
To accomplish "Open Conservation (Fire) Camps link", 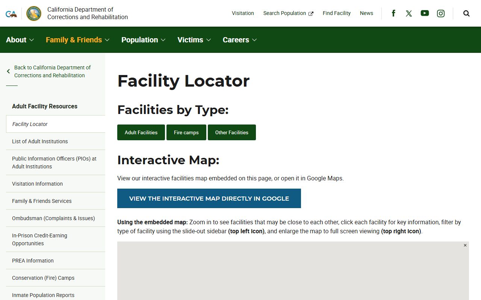I will pyautogui.click(x=56, y=278).
